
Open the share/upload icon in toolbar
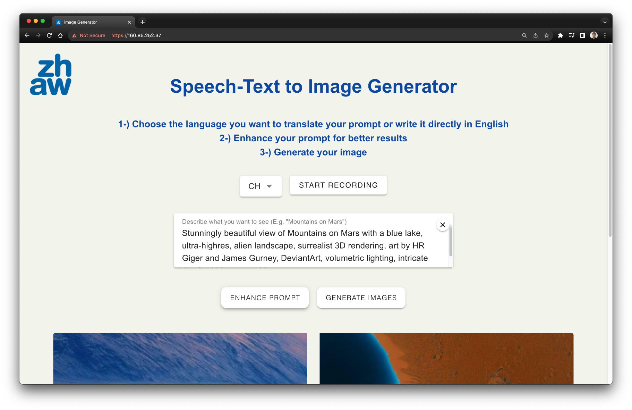tap(536, 35)
